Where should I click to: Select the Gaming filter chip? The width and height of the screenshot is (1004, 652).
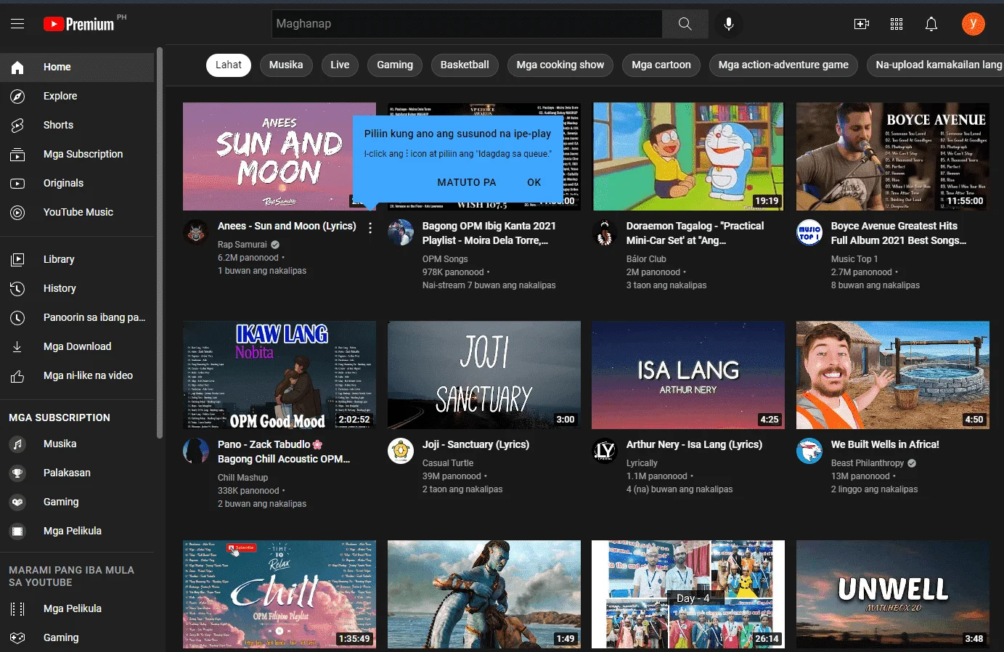click(x=395, y=65)
